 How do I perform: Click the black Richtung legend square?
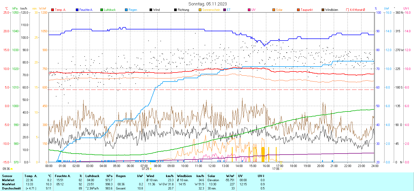175,10
